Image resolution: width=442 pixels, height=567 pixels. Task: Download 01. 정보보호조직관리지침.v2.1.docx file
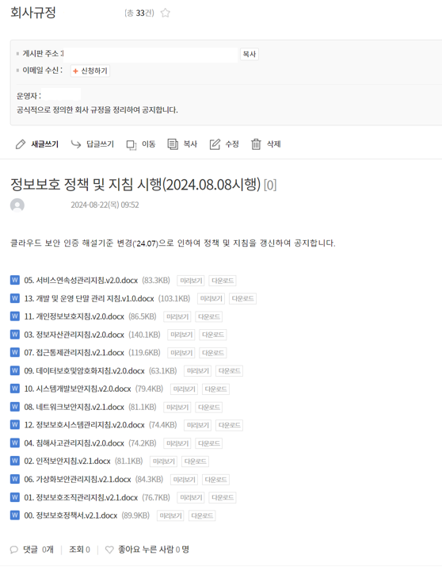pyautogui.click(x=223, y=497)
